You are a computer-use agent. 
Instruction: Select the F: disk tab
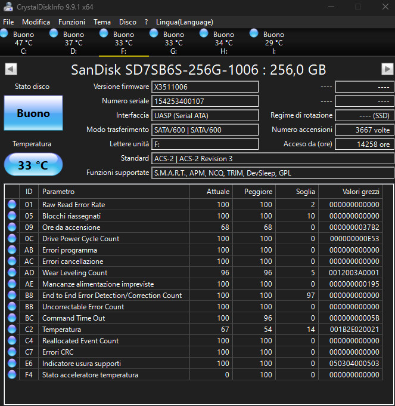[x=124, y=42]
